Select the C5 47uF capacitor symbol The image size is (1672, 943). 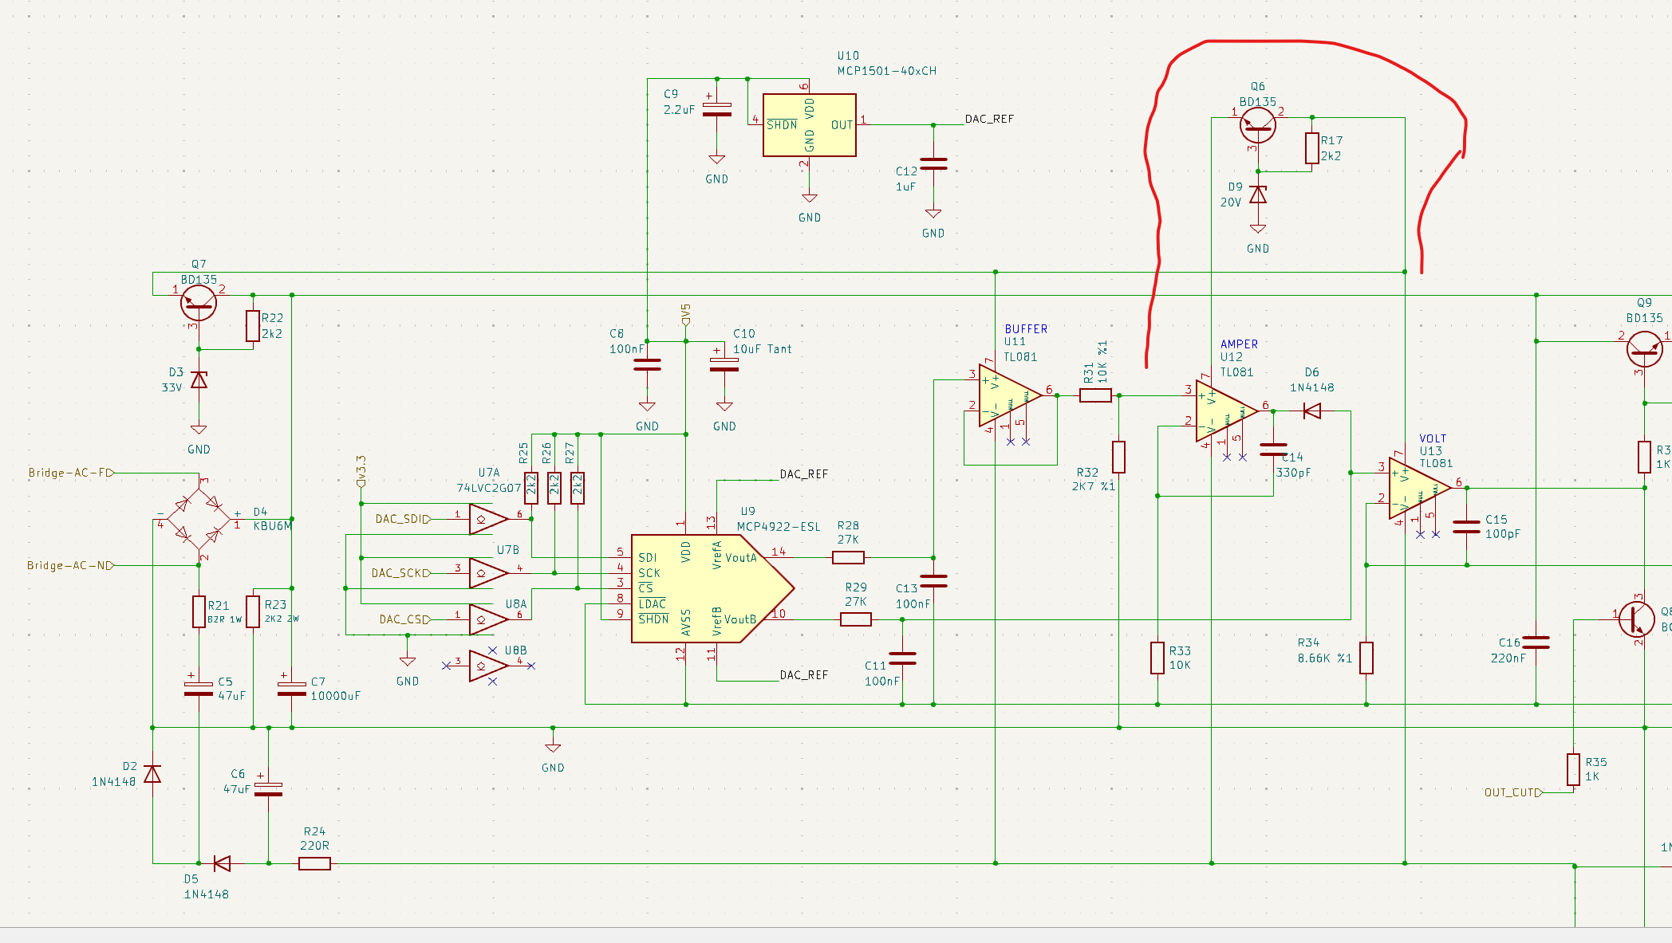[x=199, y=689]
